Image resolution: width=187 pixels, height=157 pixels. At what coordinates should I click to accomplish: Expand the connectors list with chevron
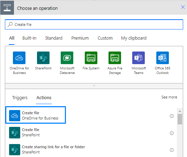(94, 86)
